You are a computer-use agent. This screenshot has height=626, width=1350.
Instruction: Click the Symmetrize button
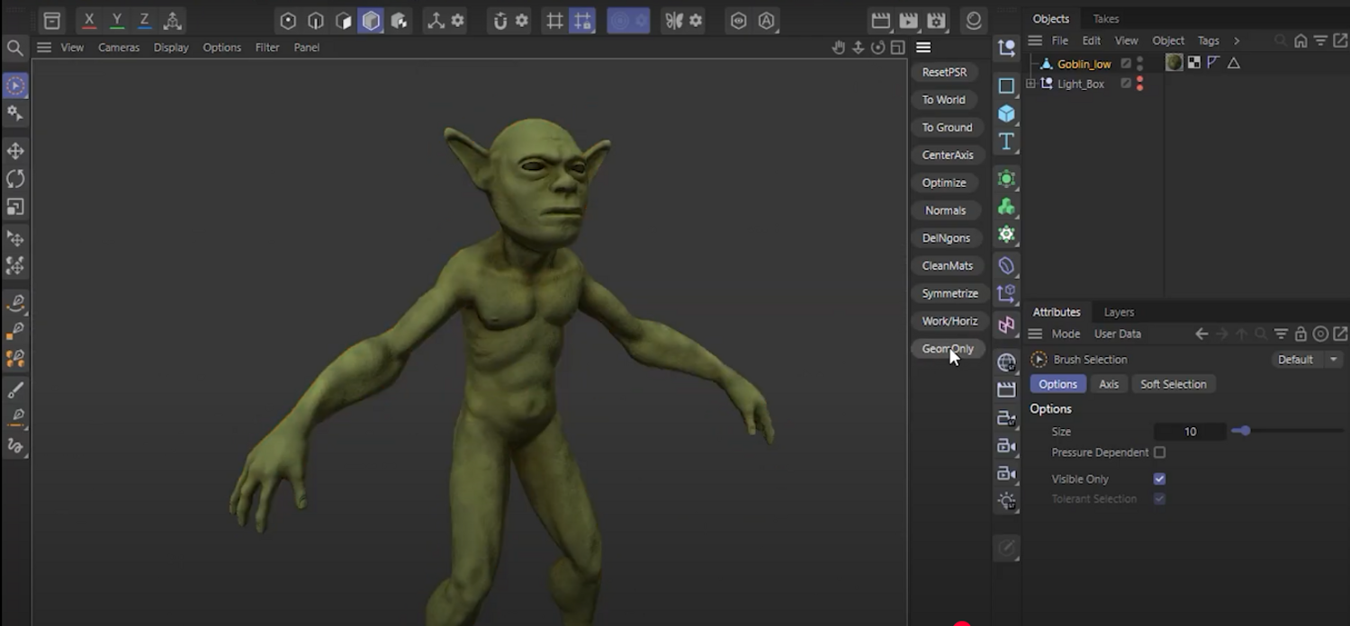click(949, 293)
